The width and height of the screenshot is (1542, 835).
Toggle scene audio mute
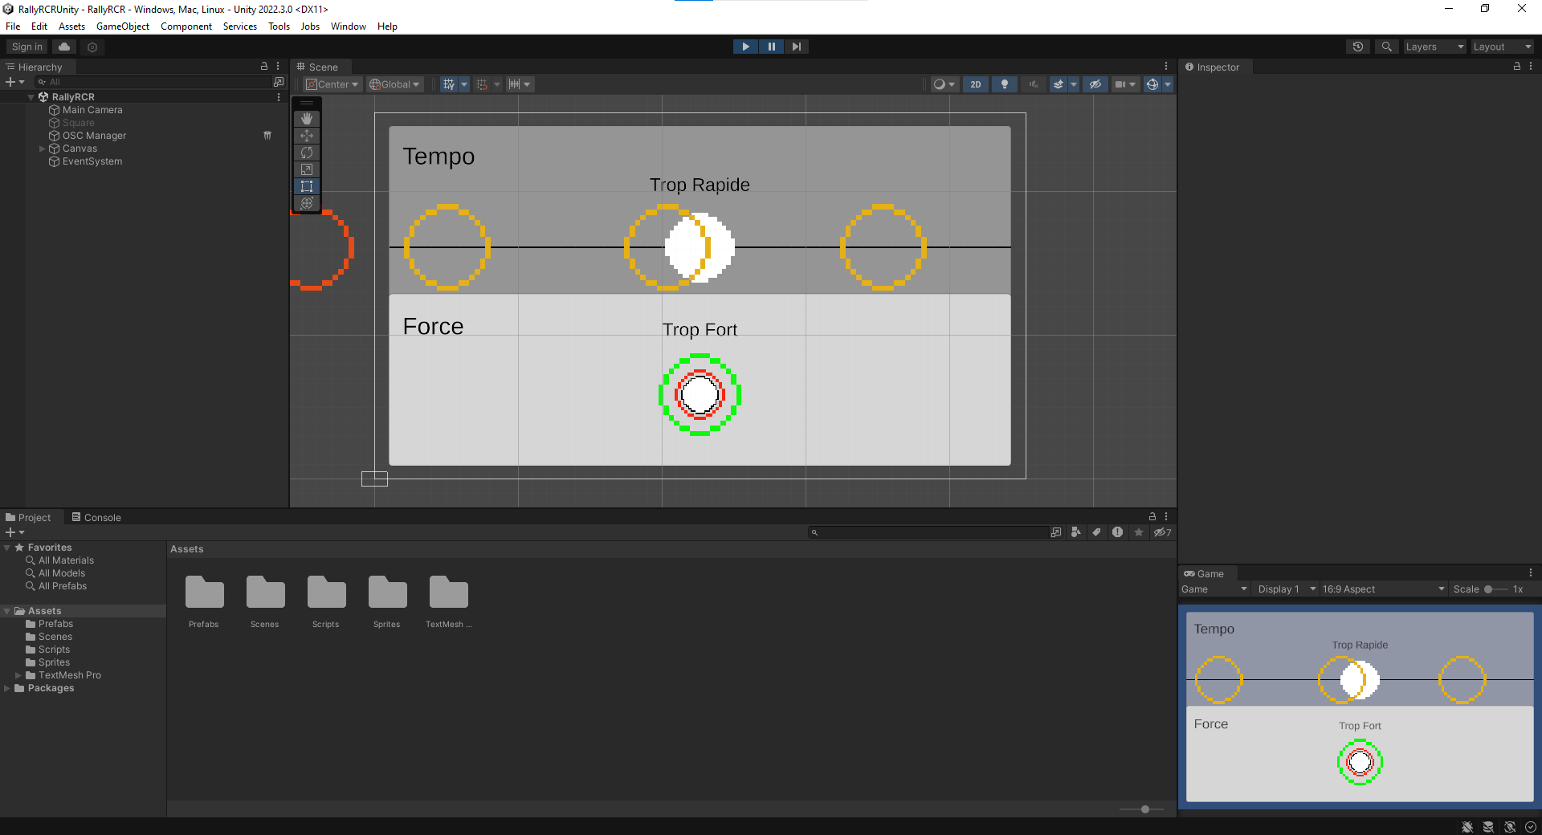tap(1034, 84)
